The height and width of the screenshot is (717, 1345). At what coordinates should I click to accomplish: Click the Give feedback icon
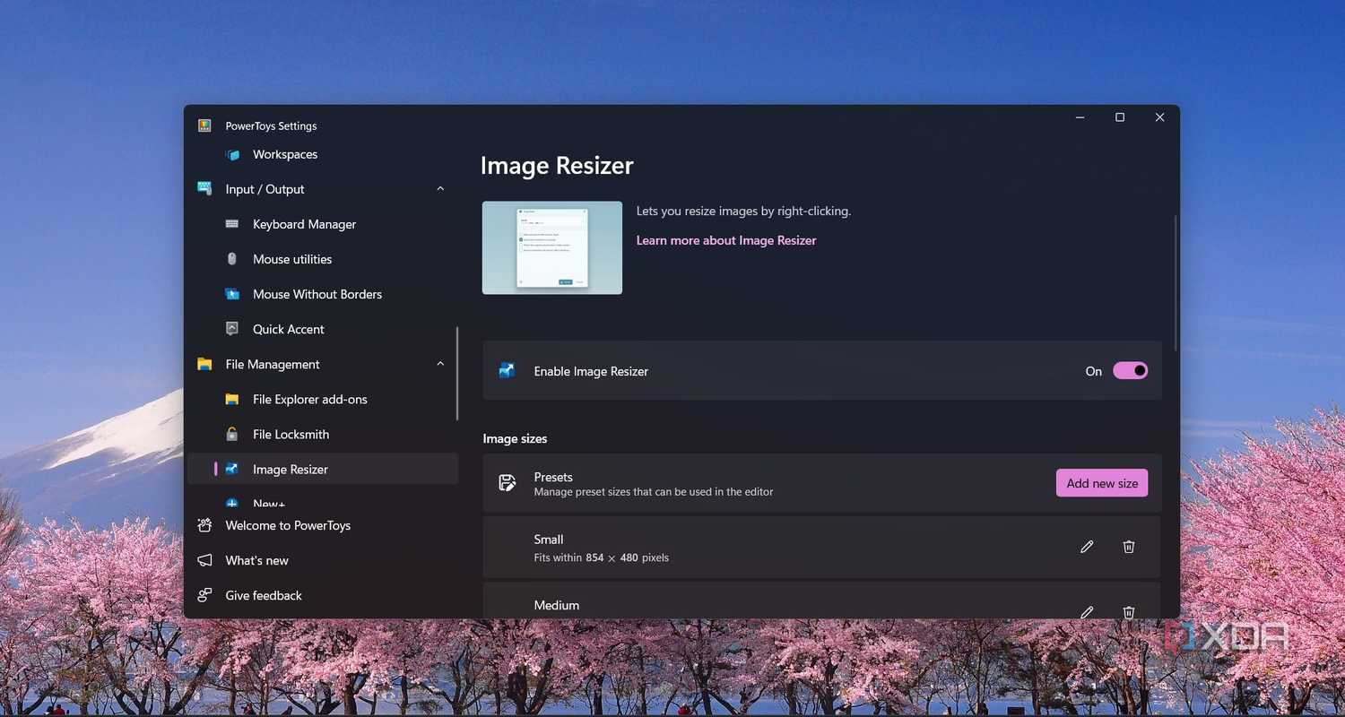pos(204,595)
